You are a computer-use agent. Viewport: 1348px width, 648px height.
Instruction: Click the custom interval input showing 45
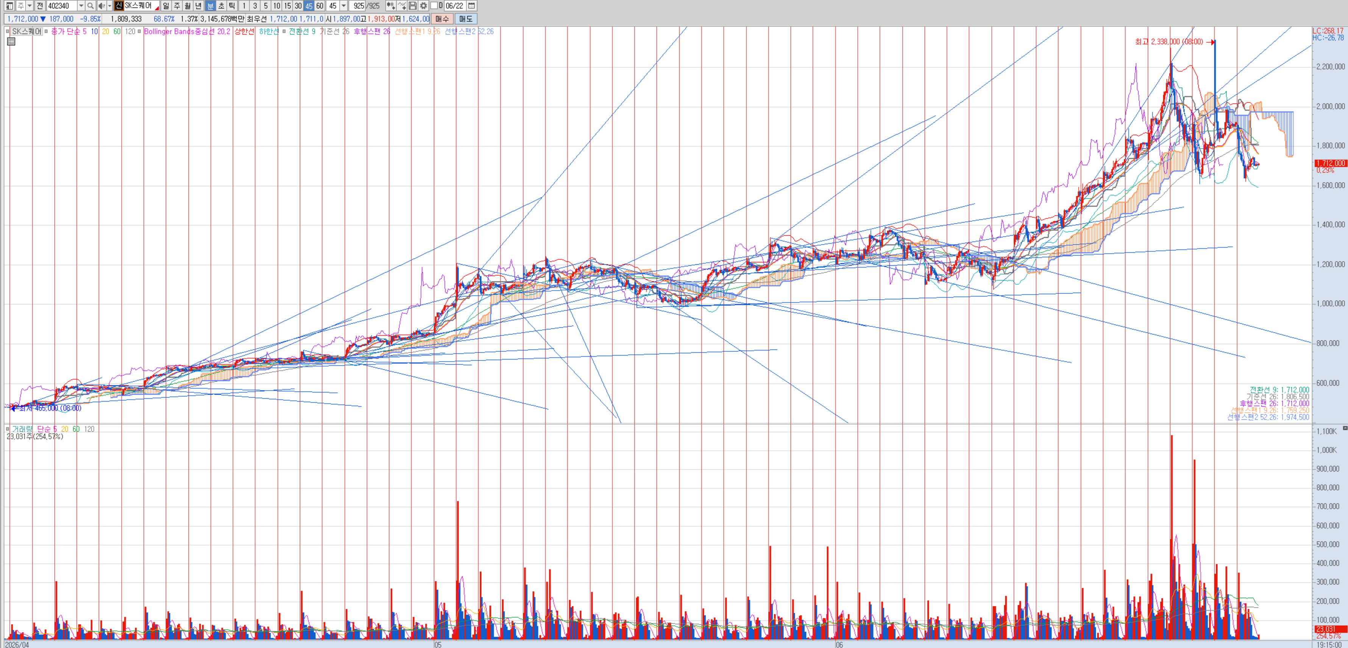click(x=333, y=6)
